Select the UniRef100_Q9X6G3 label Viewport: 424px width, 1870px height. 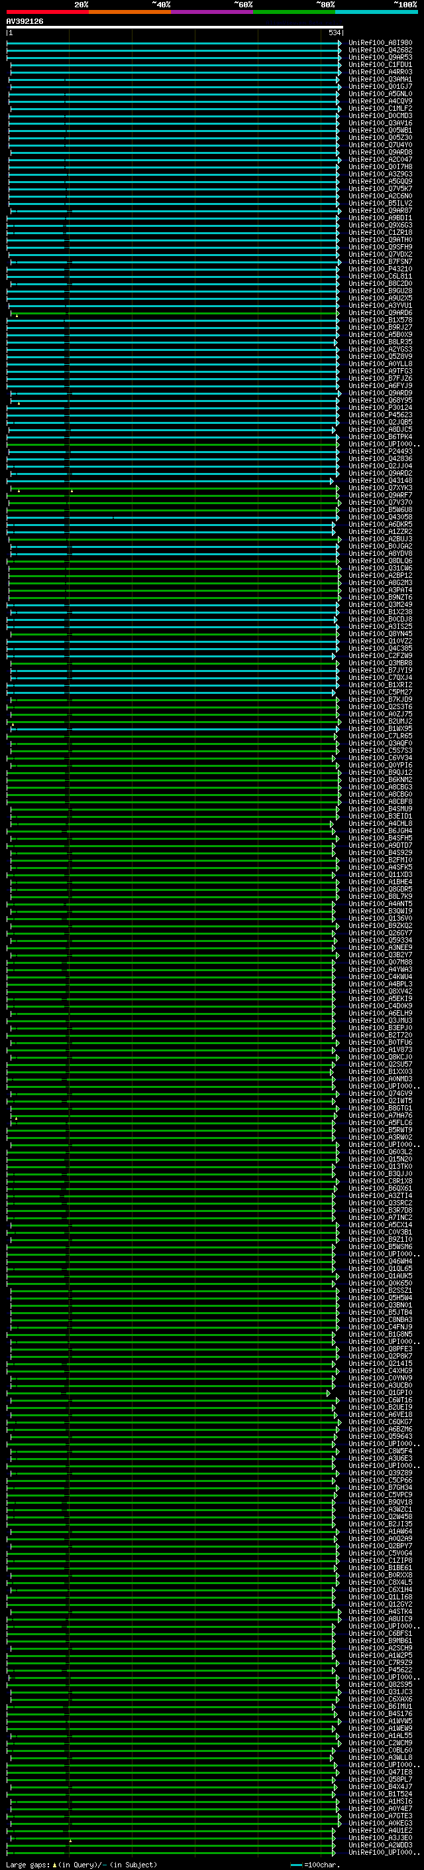[x=380, y=225]
